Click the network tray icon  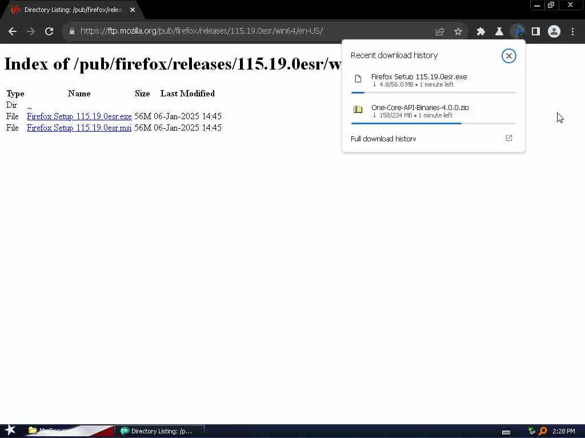pos(532,431)
